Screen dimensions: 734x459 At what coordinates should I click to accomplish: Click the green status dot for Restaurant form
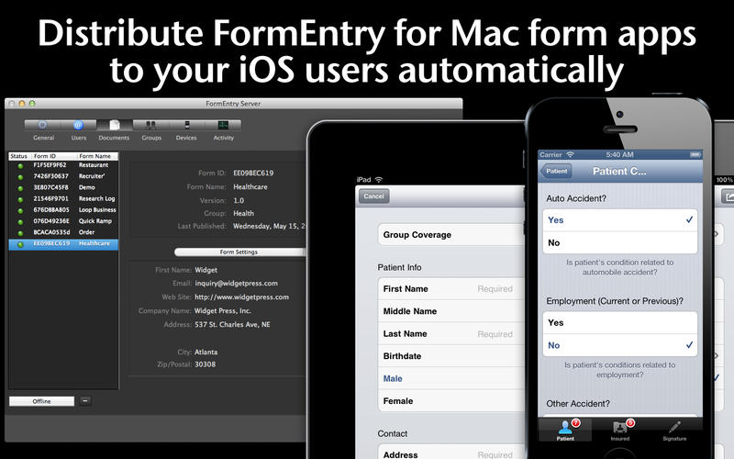click(20, 166)
